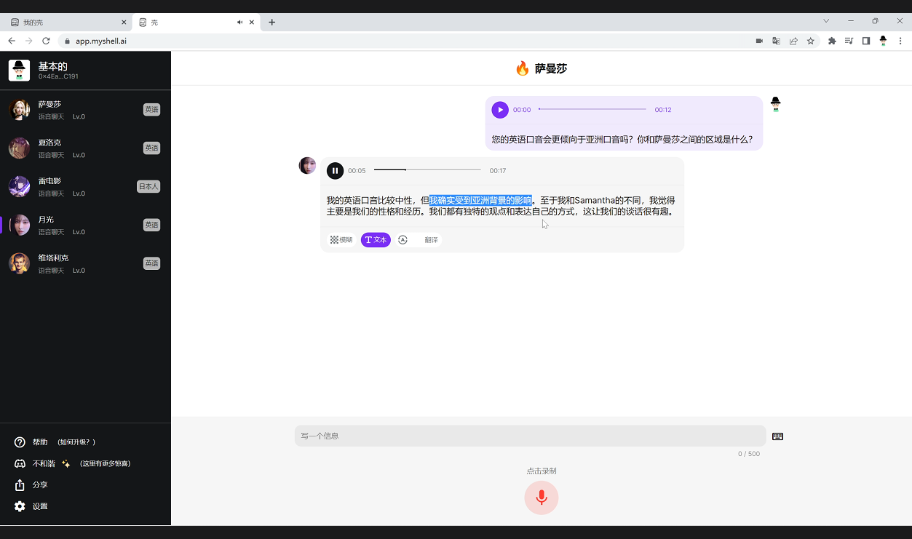
Task: Click the 点击录制 label above the microphone
Action: pyautogui.click(x=542, y=471)
